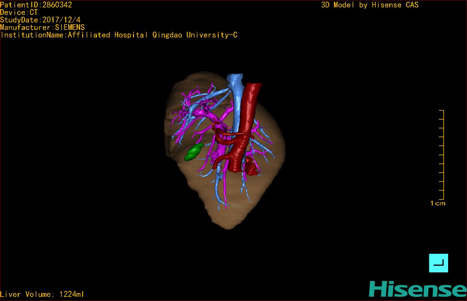Viewport: 467px width, 301px height.
Task: Click the yellow vertical scale ruler
Action: click(x=443, y=155)
